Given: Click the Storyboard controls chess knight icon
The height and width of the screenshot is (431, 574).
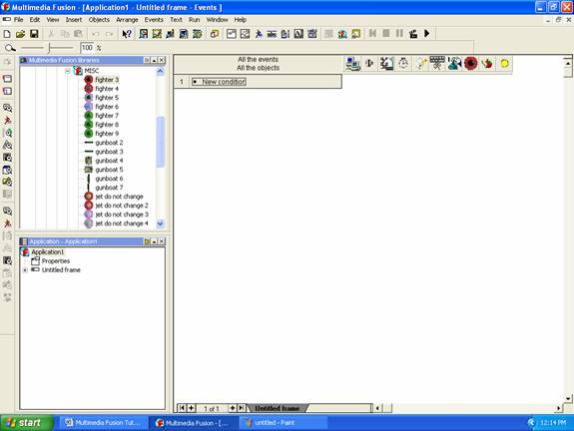Looking at the screenshot, I should click(386, 64).
